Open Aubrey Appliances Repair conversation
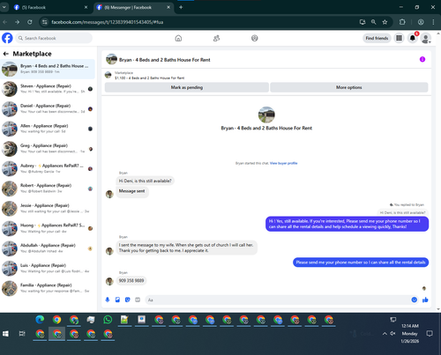441x355 pixels. pyautogui.click(x=48, y=168)
